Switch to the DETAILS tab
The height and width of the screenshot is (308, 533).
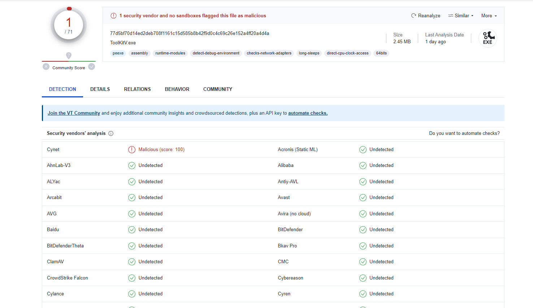point(100,89)
